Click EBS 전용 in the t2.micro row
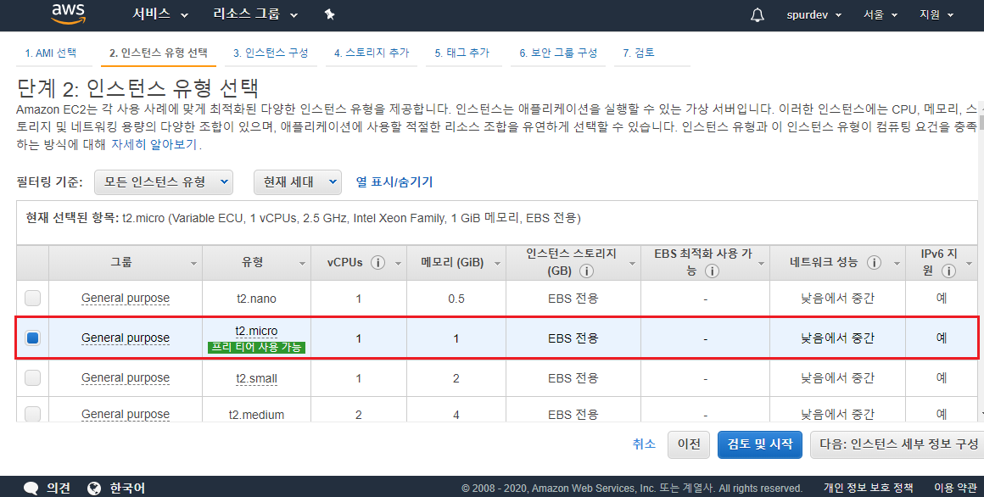 [x=573, y=338]
